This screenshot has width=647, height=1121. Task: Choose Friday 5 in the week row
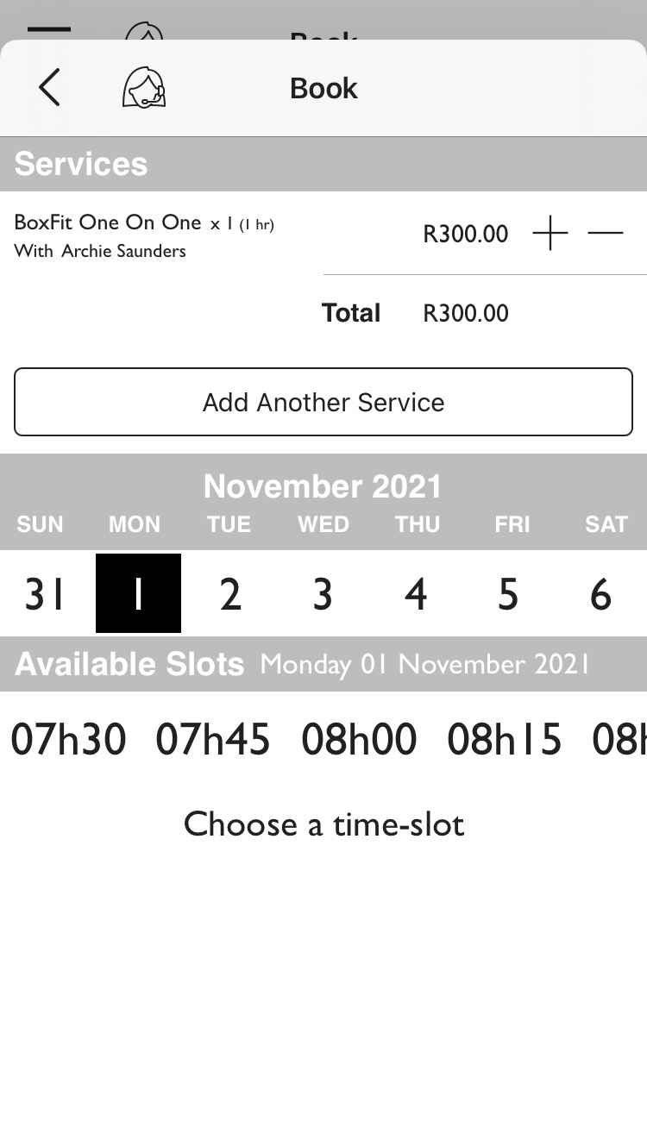tap(508, 594)
